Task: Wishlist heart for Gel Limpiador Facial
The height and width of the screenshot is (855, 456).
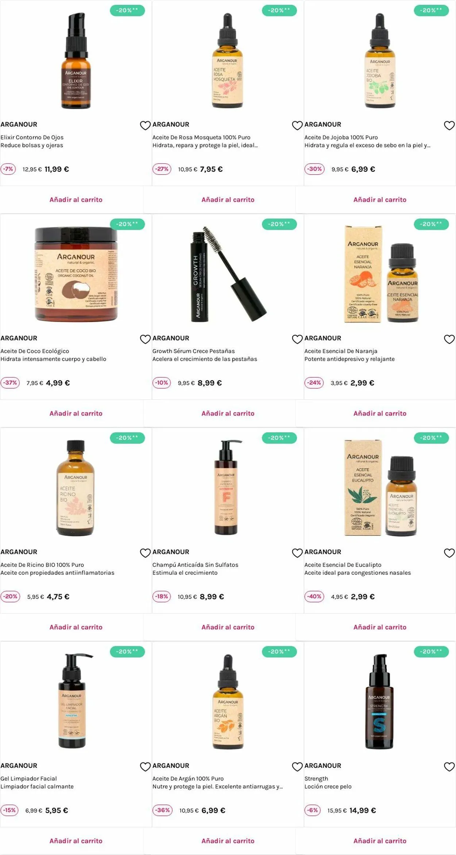Action: [145, 767]
